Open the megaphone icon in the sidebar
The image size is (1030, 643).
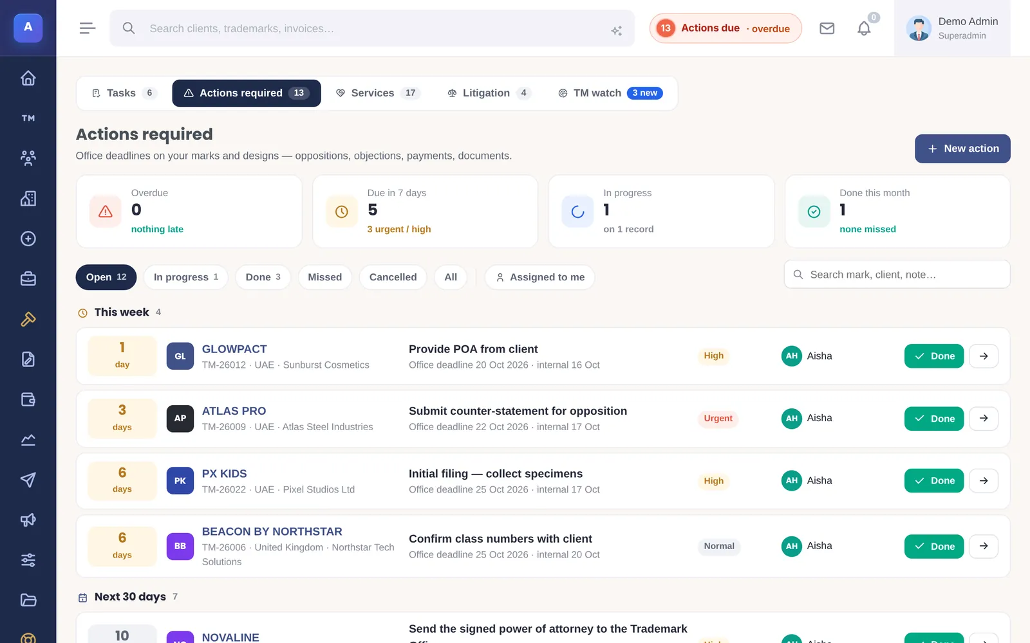pos(28,520)
